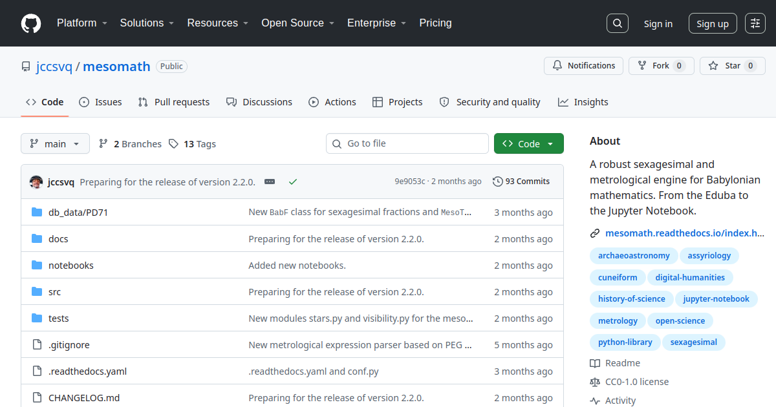Click the Sign in link

[x=658, y=24]
